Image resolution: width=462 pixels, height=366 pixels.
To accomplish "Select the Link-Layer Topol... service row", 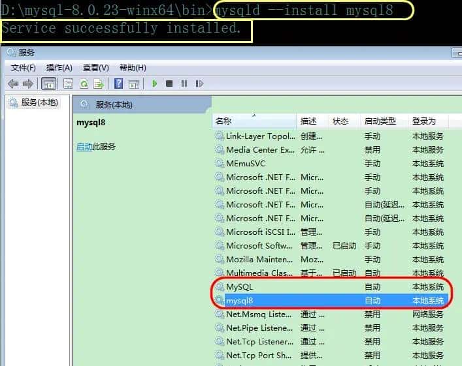I will coord(330,136).
